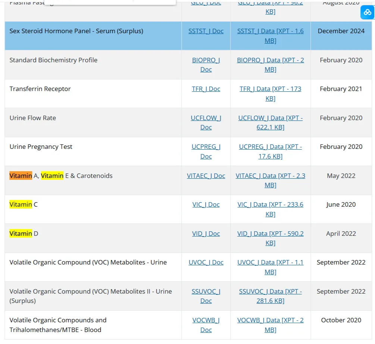Open VOCWB_J Doc link

(206, 325)
